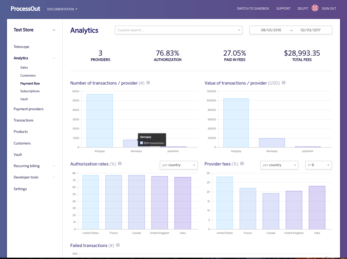Open the info tooltip for Value of transactions / provider

tap(283, 83)
